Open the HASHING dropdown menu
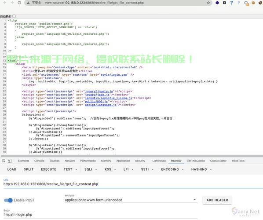This screenshot has width=263, height=220. (x=201, y=169)
